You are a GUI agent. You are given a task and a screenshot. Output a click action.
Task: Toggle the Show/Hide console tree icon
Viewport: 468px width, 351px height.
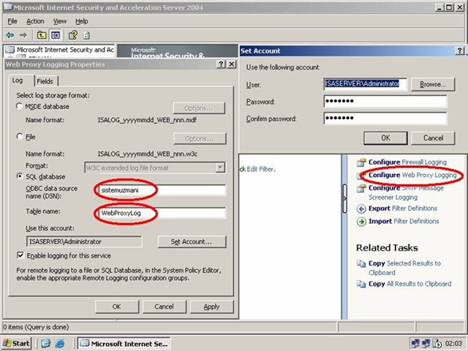[x=56, y=36]
